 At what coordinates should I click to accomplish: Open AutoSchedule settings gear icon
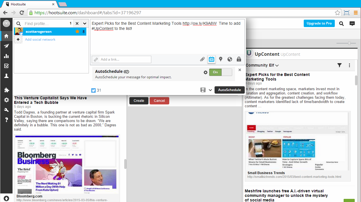(205, 73)
